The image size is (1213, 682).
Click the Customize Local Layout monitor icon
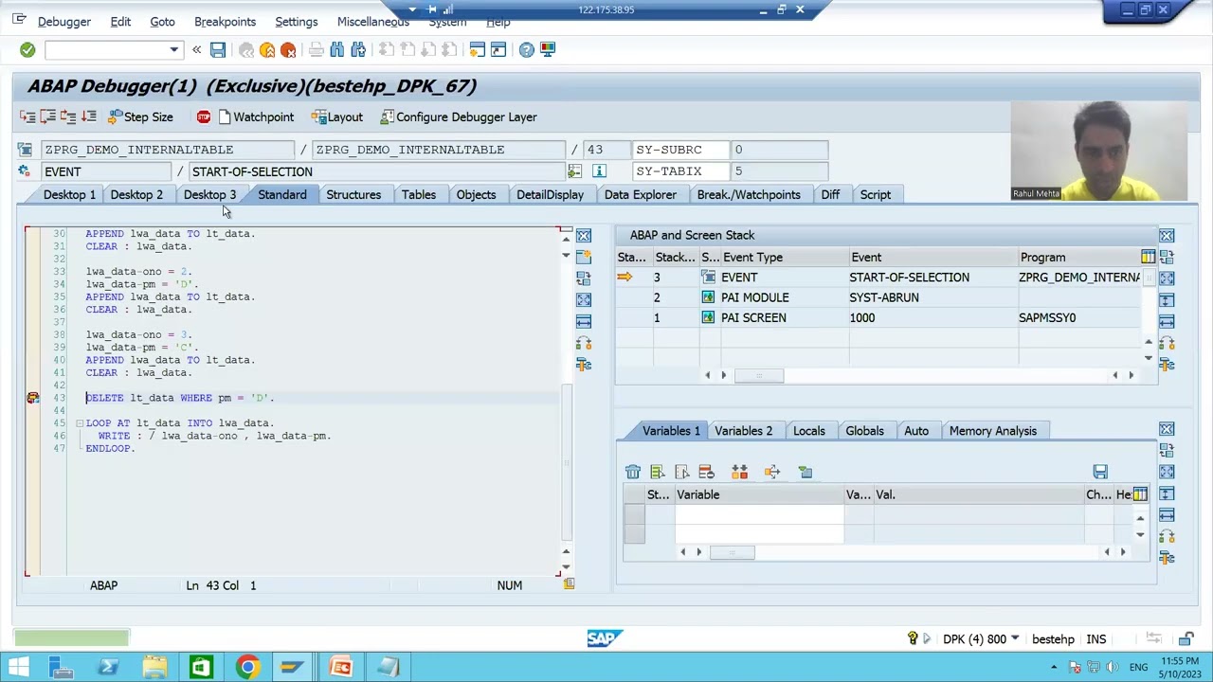[x=548, y=49]
